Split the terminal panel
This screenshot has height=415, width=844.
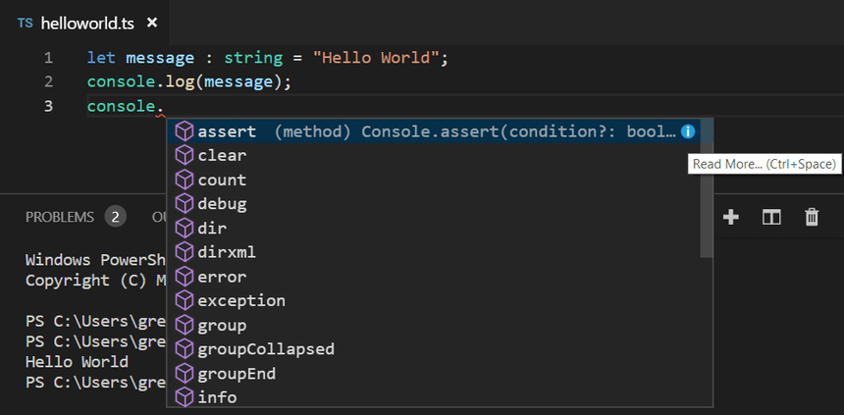[x=771, y=217]
